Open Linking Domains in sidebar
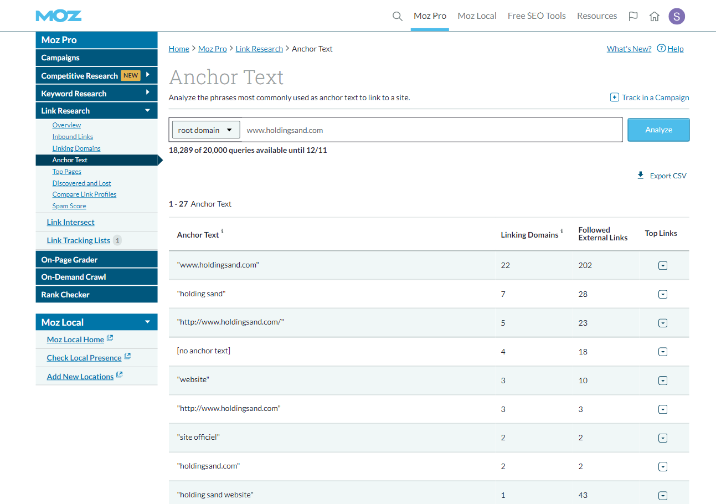 point(76,148)
